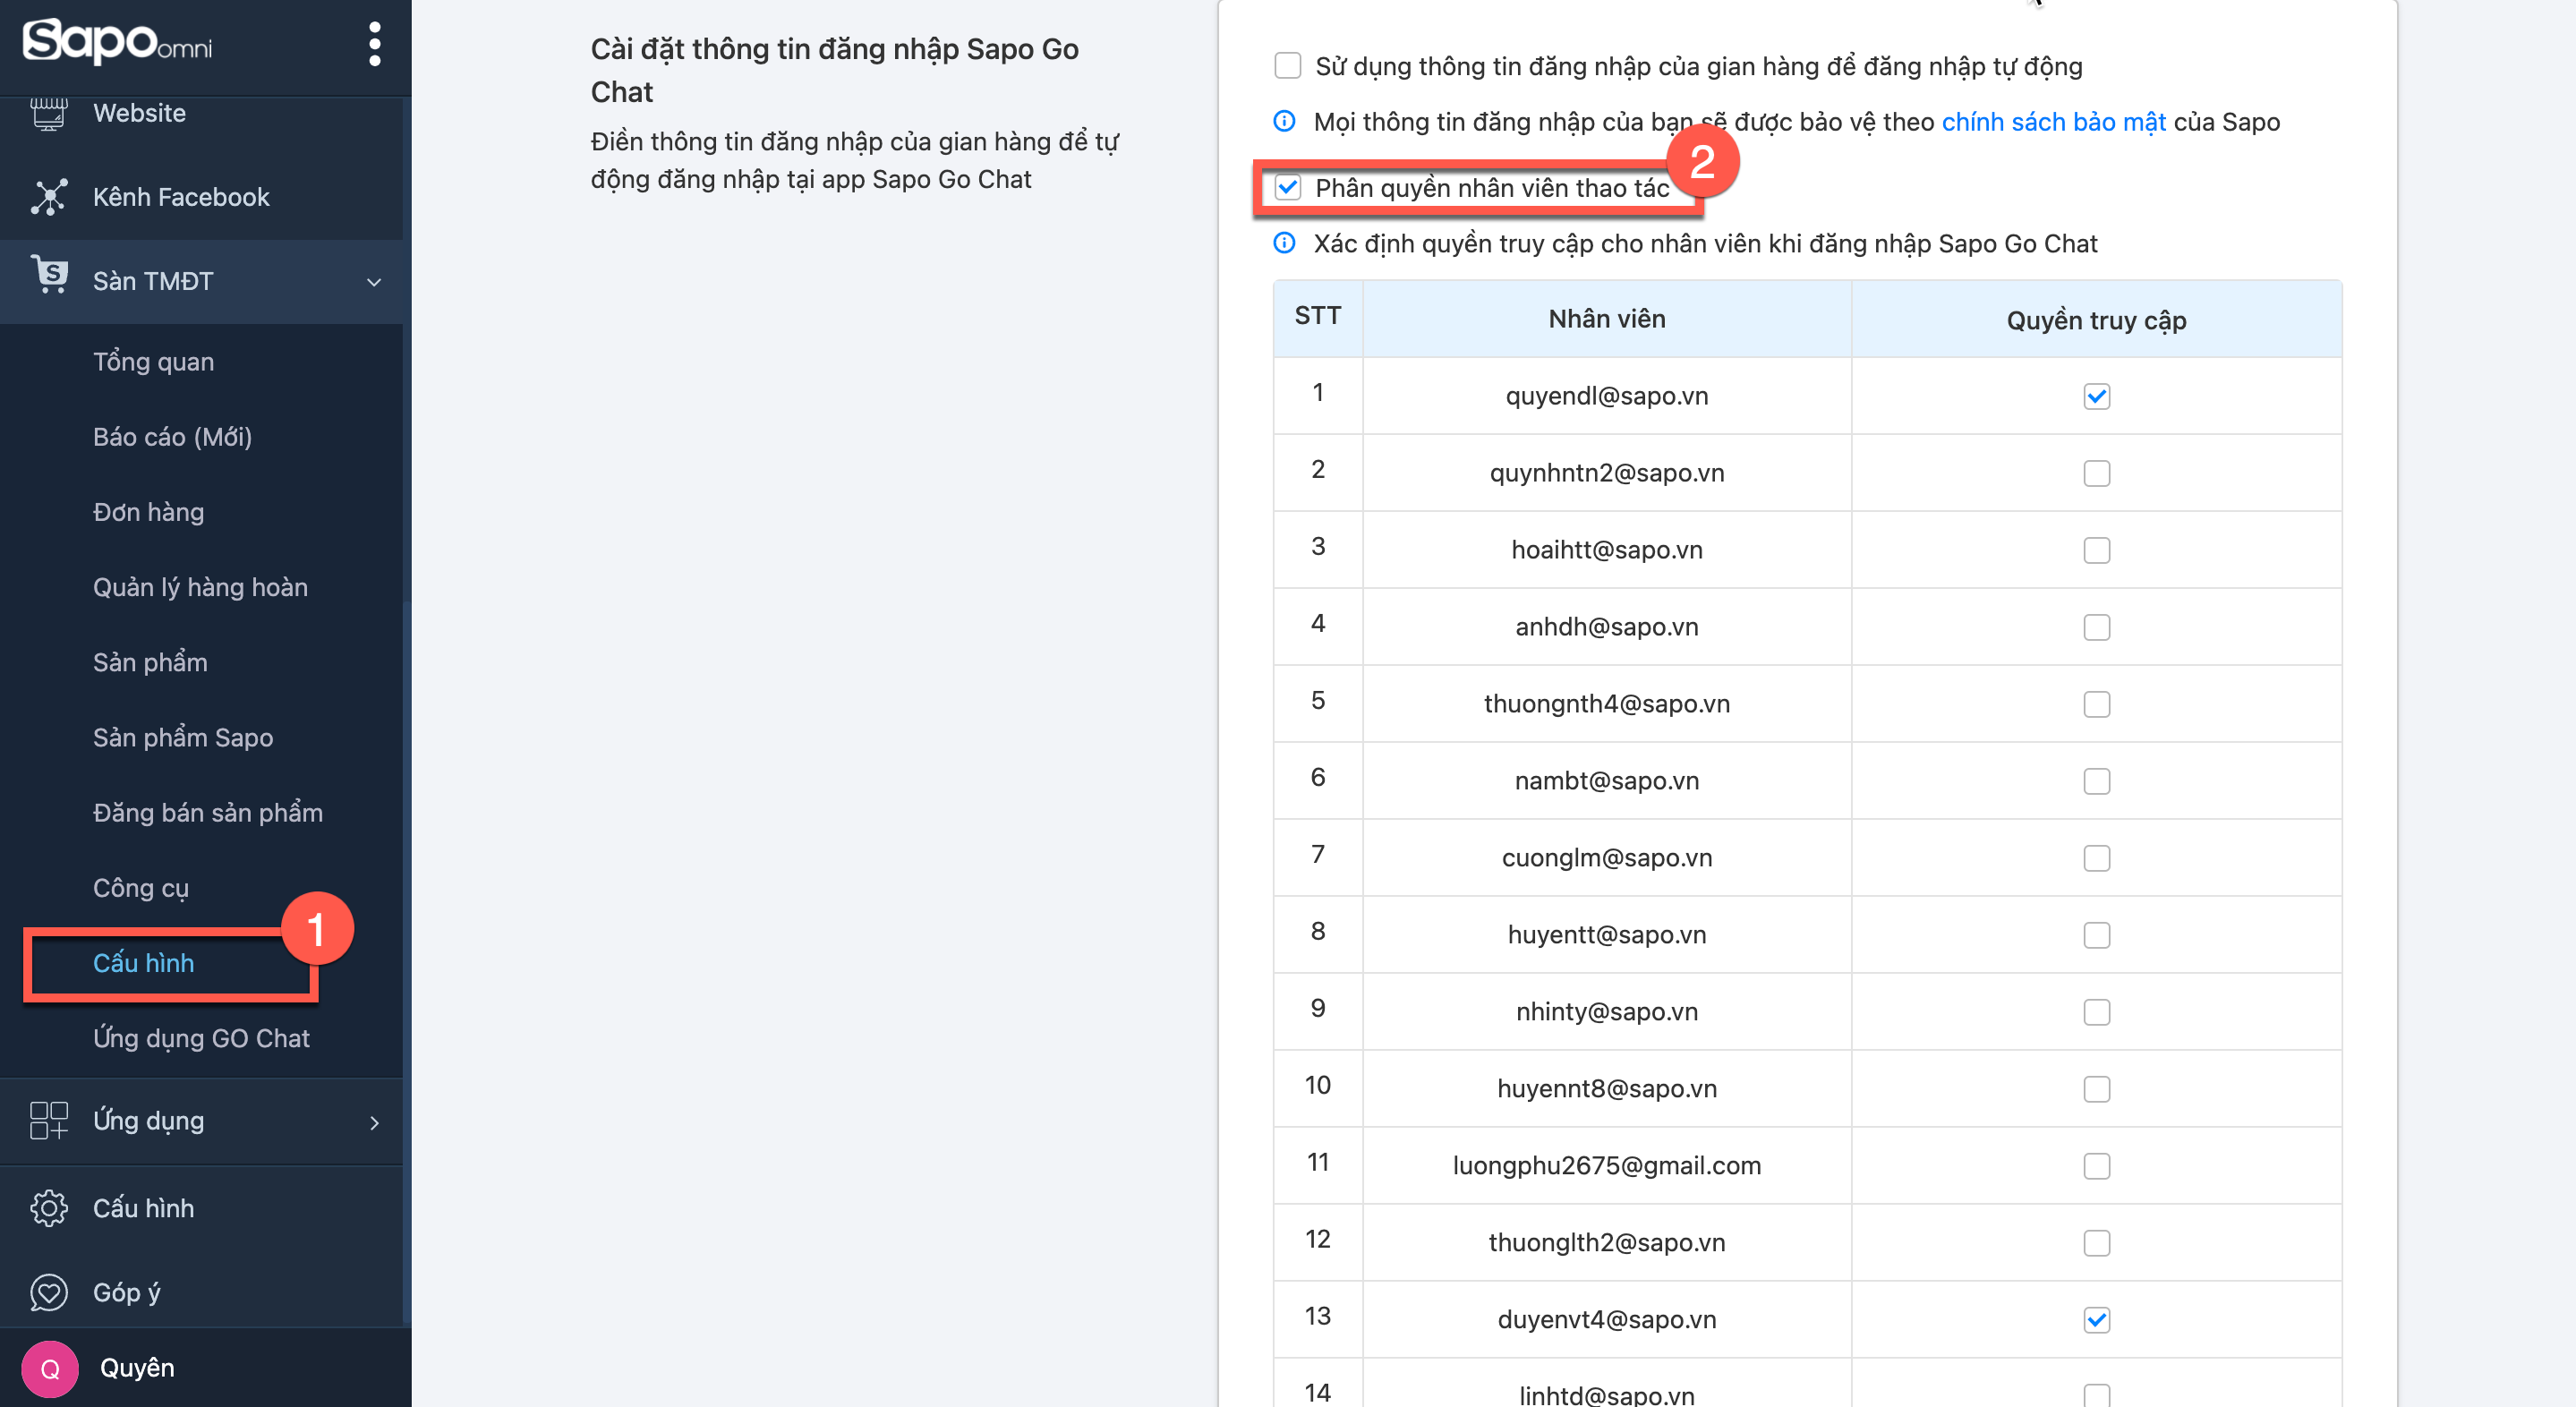Open Ứng dụng GO Chat submenu

coord(201,1038)
